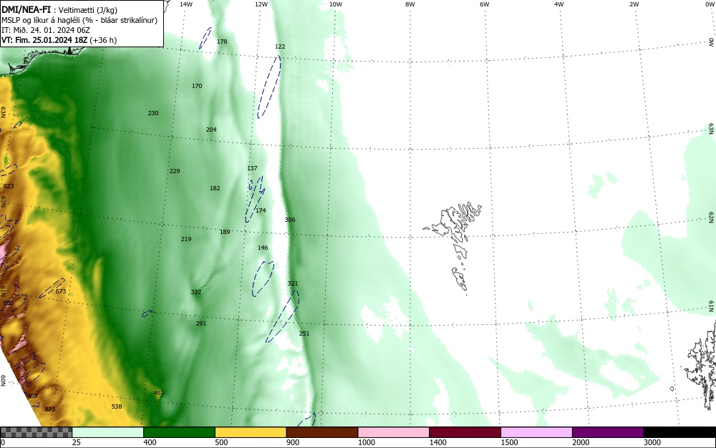Select the map value 673
Viewport: 716px width, 448px height.
coord(61,291)
